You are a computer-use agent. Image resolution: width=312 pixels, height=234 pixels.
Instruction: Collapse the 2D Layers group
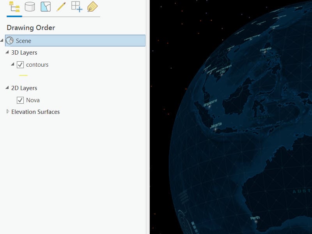click(x=7, y=87)
